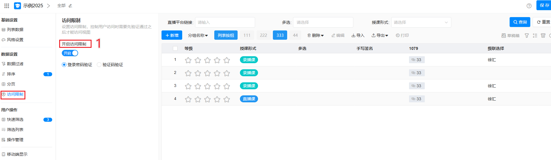Screen dimensions: 551x160
Task: Check the select-all checkbox in the table header
Action: pos(175,48)
